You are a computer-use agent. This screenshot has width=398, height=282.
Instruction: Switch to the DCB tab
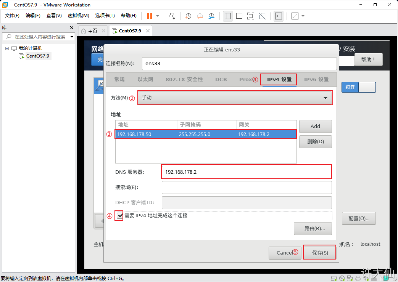[221, 79]
